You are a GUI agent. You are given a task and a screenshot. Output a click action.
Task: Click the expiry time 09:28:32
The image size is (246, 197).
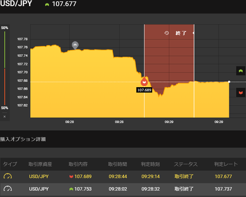tap(151, 189)
